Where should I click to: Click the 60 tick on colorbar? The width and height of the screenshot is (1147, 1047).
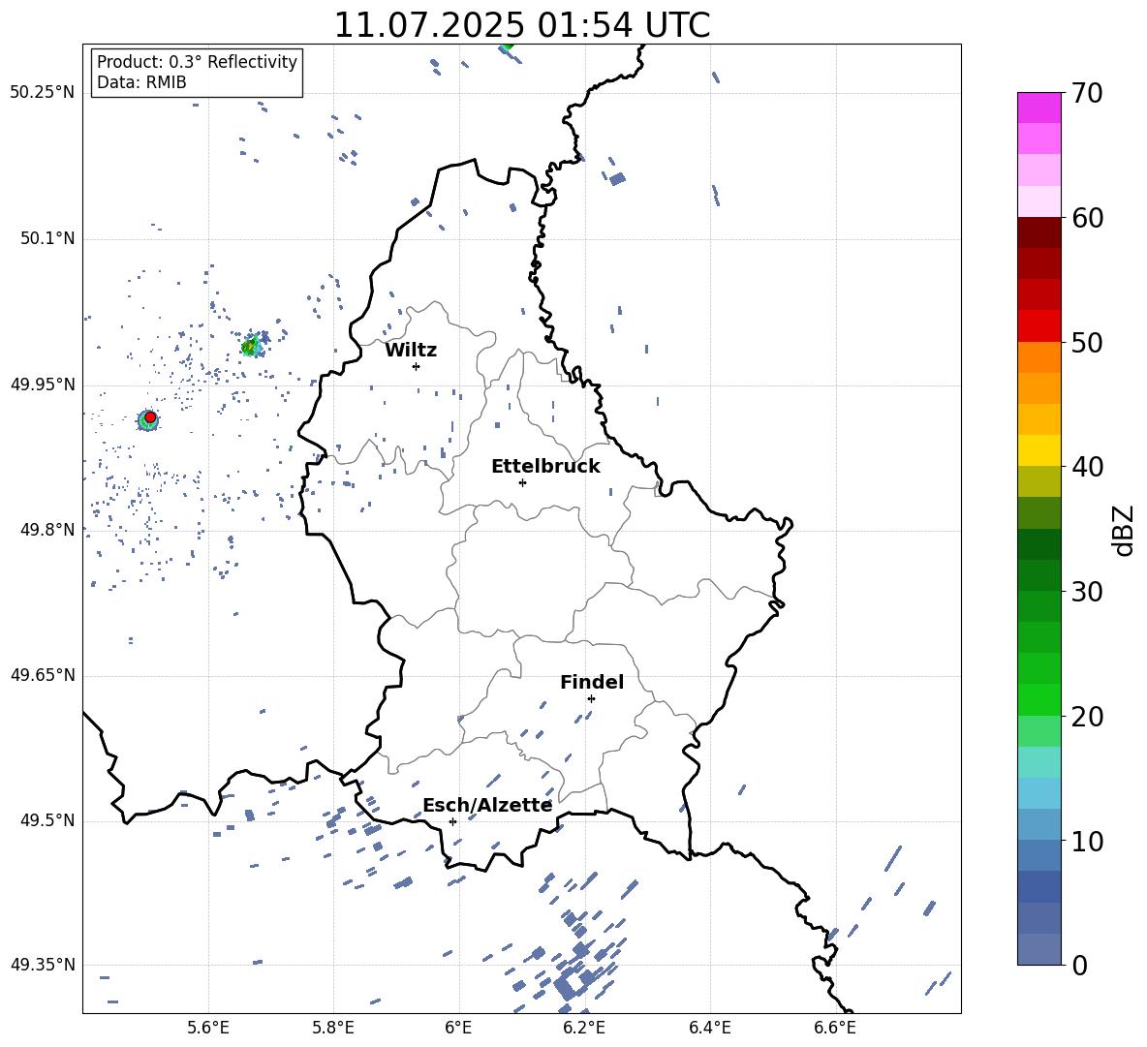pos(1088,218)
